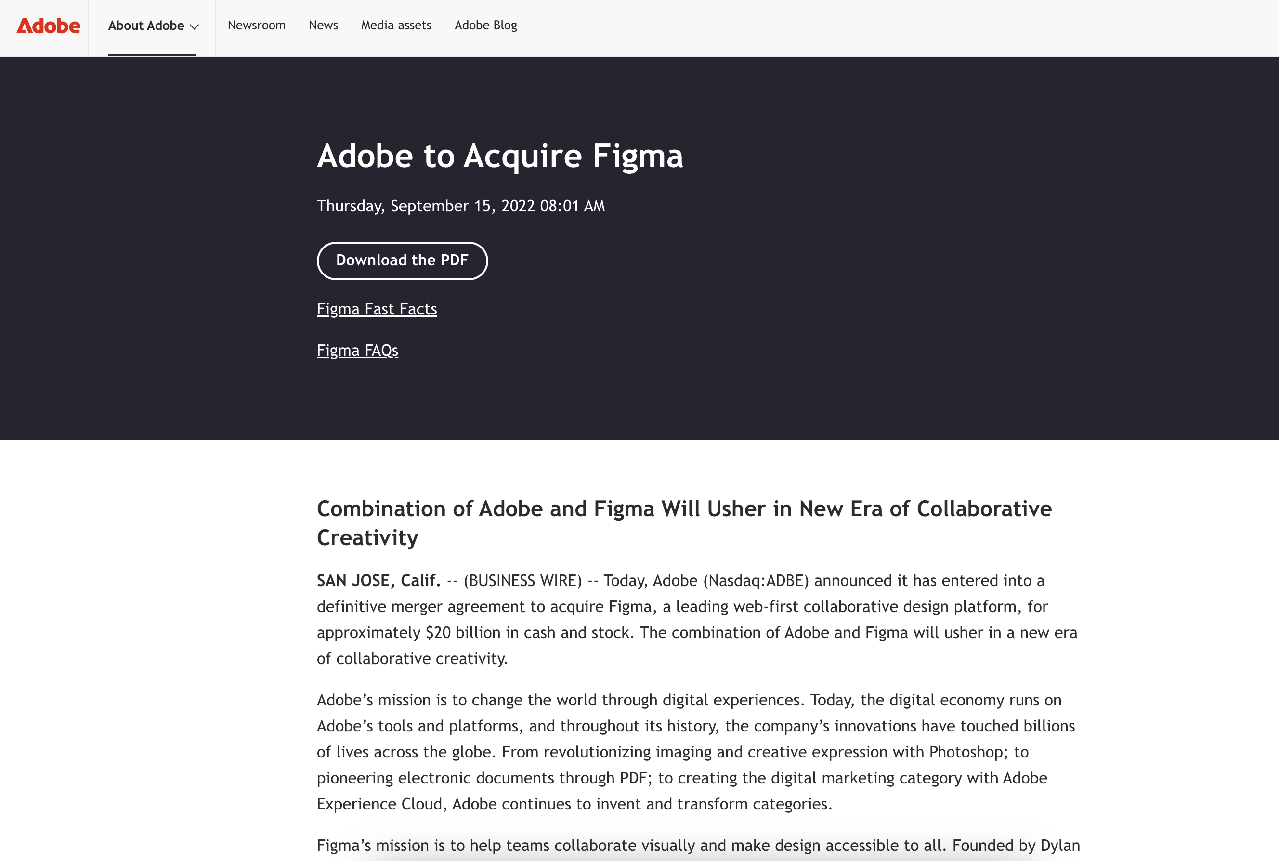Click the paragraph beginning Figma's mission
Screen dimensions: 1279x861
click(x=699, y=846)
